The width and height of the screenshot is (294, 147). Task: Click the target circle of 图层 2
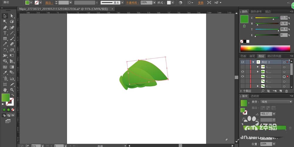[x=284, y=62]
